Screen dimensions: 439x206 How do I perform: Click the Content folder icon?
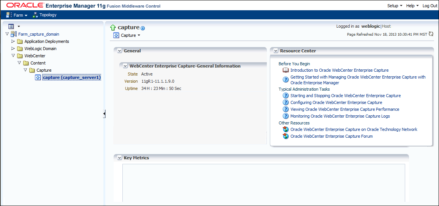[x=26, y=63]
